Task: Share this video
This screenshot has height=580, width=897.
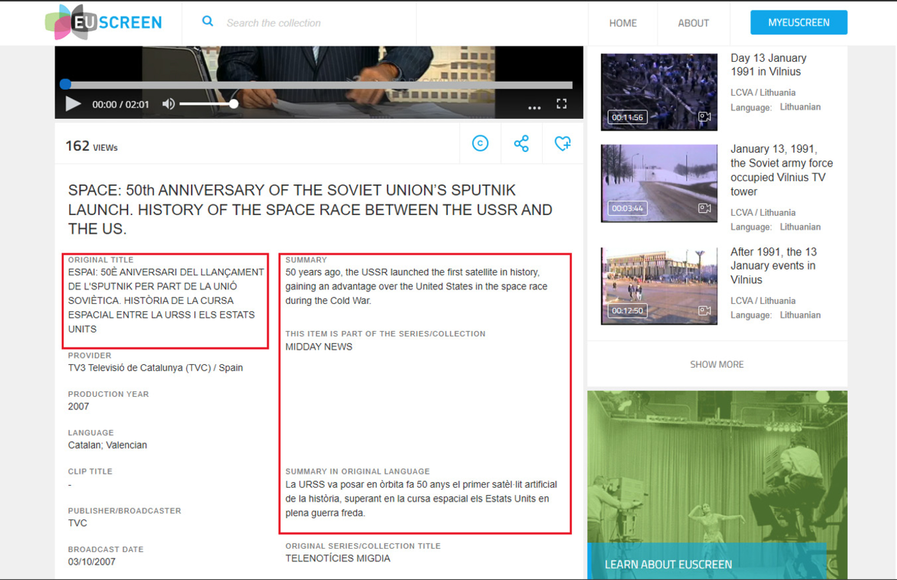Action: [521, 143]
